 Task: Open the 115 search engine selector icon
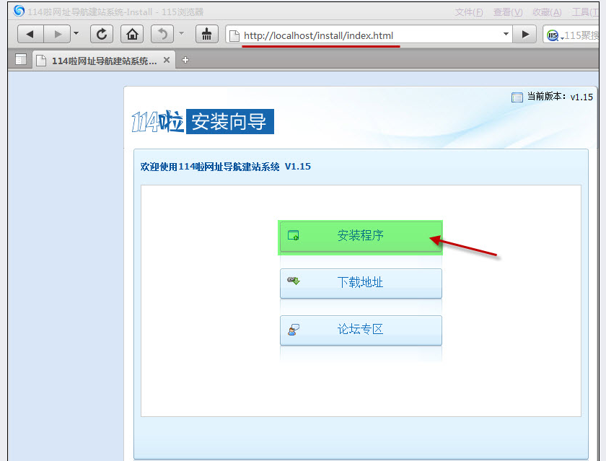[x=554, y=35]
